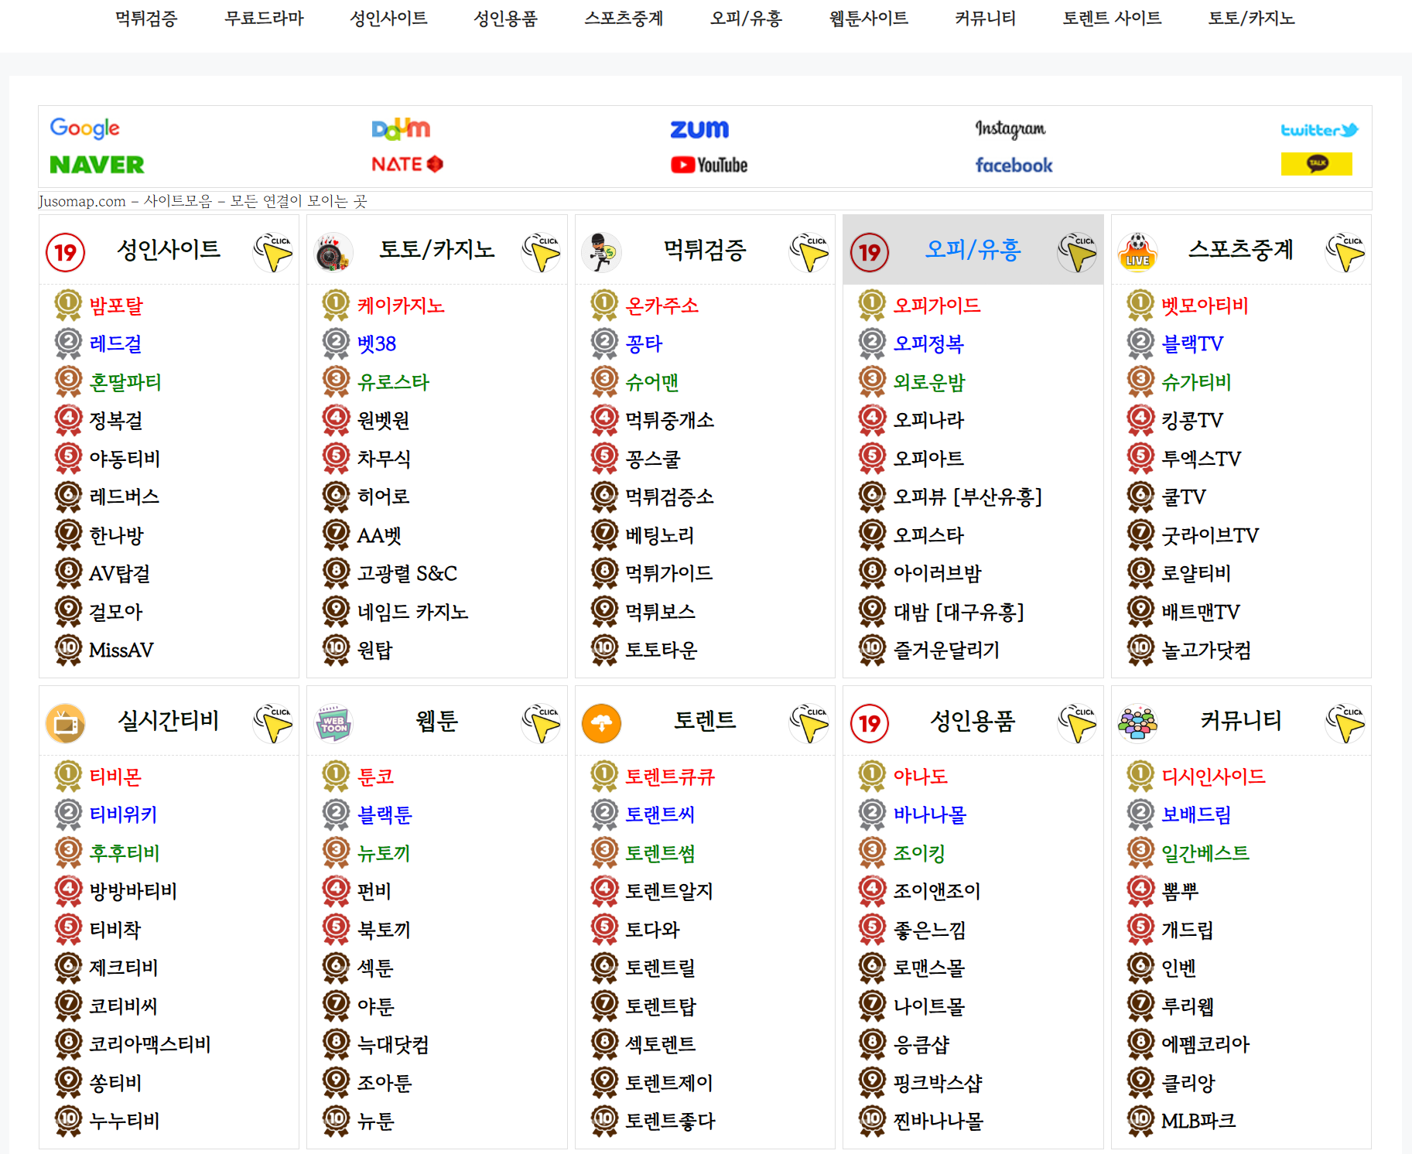Select 스포츠중계 in the top navigation bar
The image size is (1412, 1154).
pyautogui.click(x=624, y=18)
